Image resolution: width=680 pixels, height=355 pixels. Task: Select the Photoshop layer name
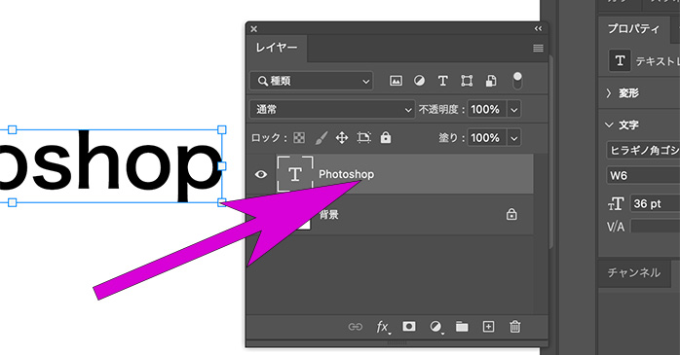(346, 174)
